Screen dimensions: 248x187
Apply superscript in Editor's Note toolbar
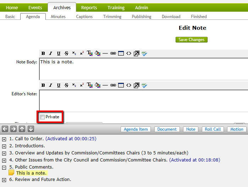click(x=82, y=85)
